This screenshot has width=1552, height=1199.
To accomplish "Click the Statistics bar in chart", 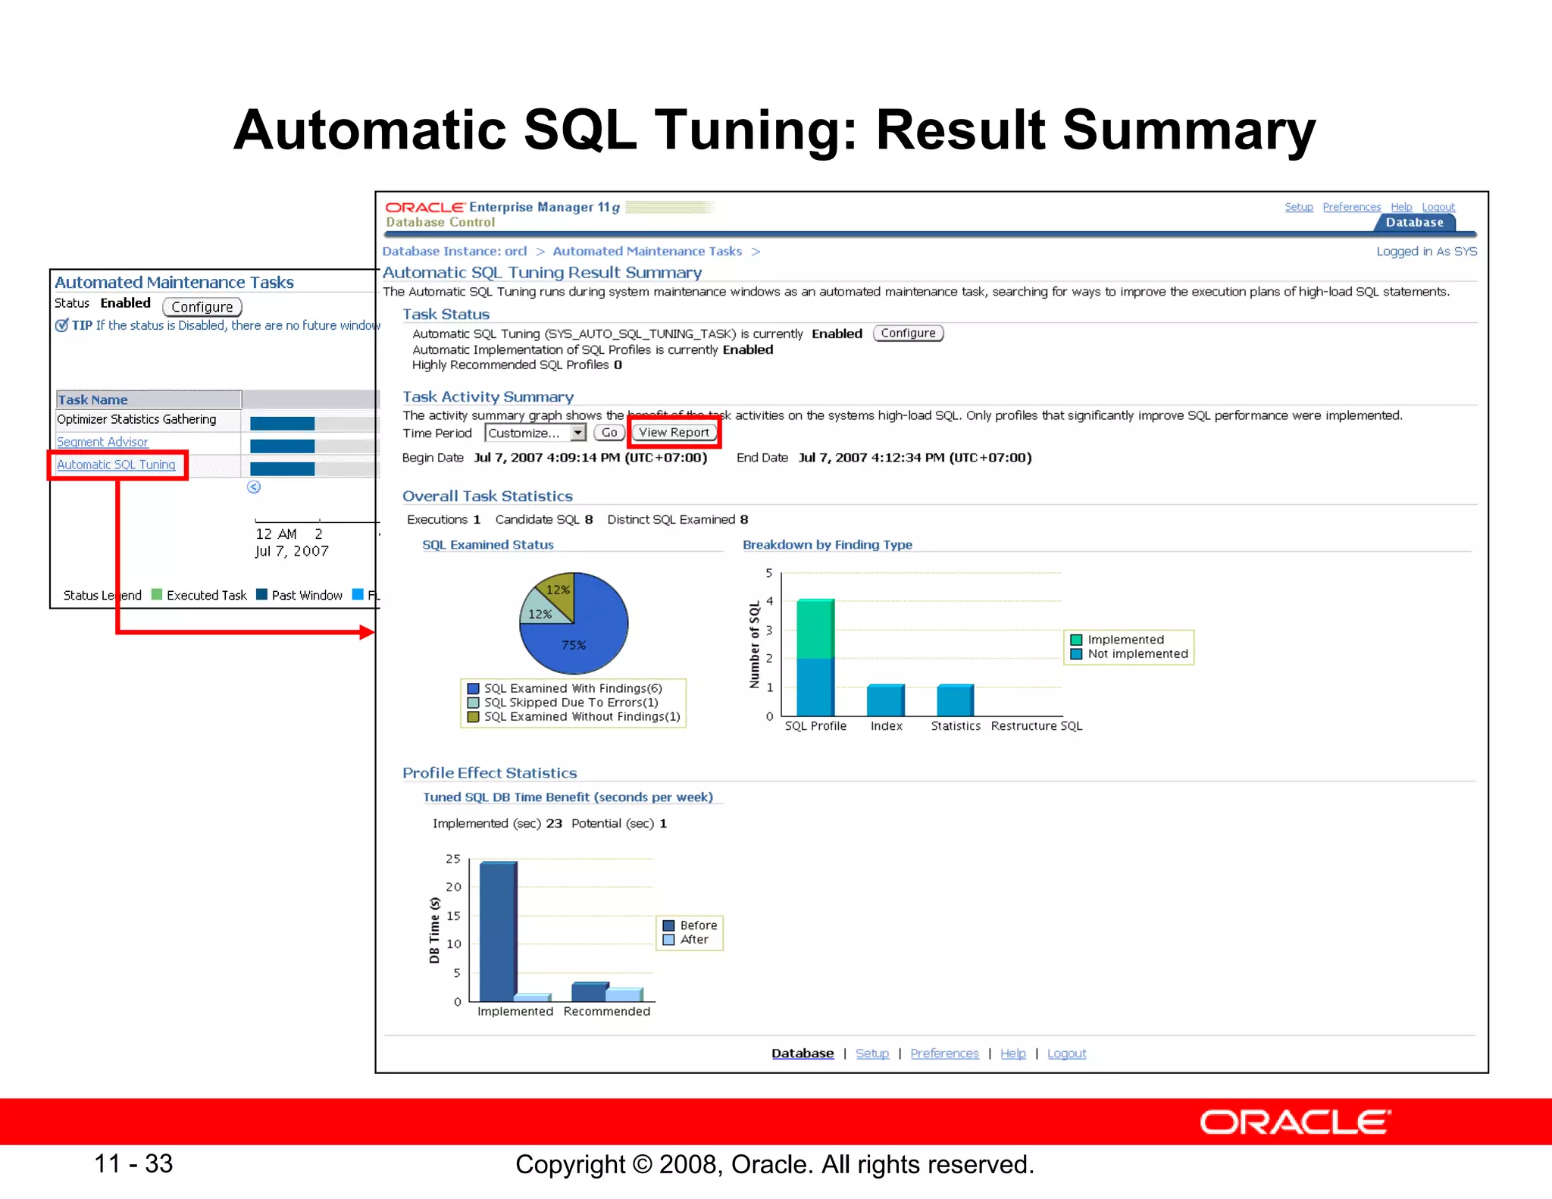I will (x=956, y=700).
